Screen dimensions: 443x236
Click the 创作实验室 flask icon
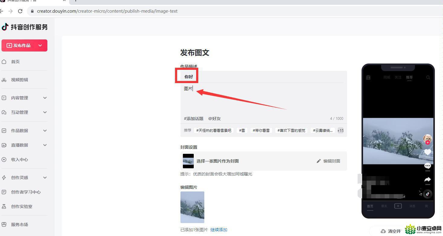coord(4,206)
